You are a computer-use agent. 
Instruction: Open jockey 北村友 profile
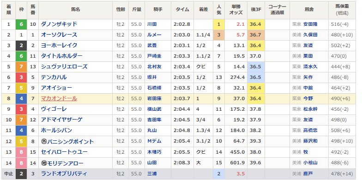pyautogui.click(x=154, y=66)
